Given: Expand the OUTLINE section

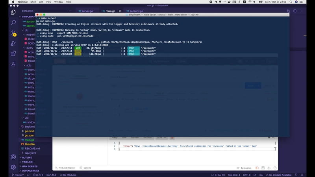Looking at the screenshot, I should click(x=27, y=157).
